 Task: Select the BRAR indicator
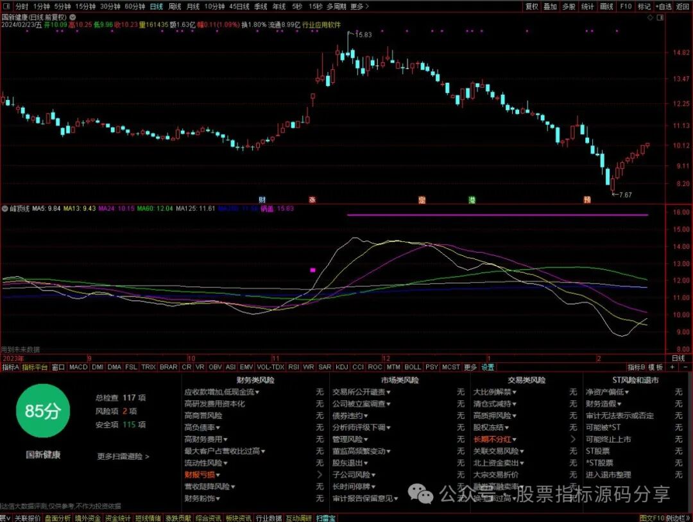[x=168, y=367]
